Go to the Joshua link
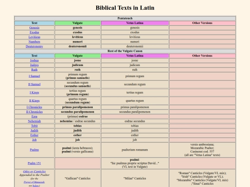Image resolution: width=250 pixels, height=187 pixels. click(34, 60)
